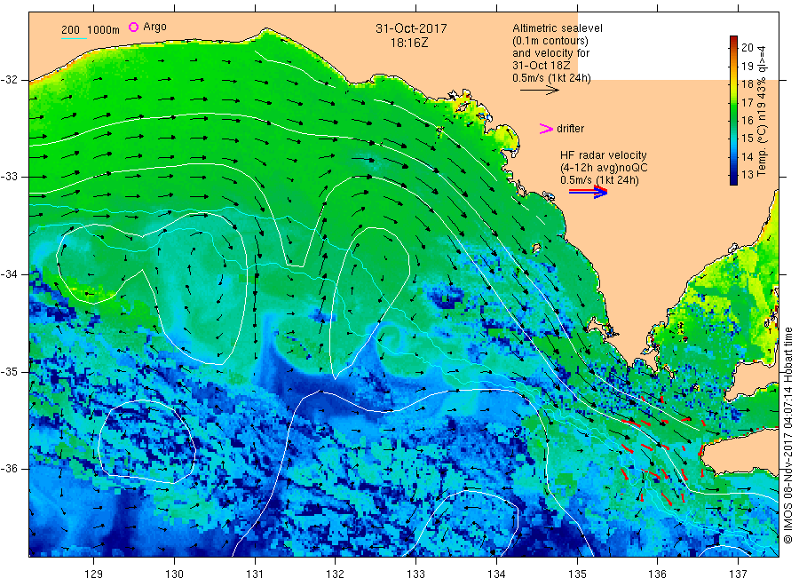Click the '200 1000m' depth label
The width and height of the screenshot is (799, 586).
coord(91,30)
